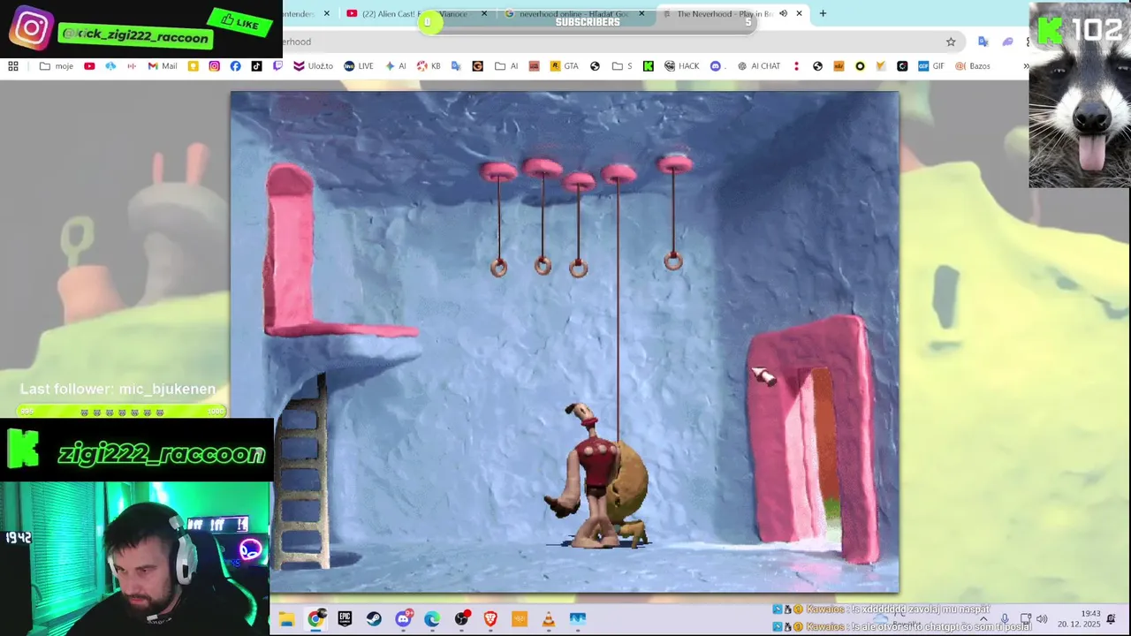Image resolution: width=1131 pixels, height=636 pixels.
Task: Open the Instagram bookmark icon
Action: pos(215,66)
